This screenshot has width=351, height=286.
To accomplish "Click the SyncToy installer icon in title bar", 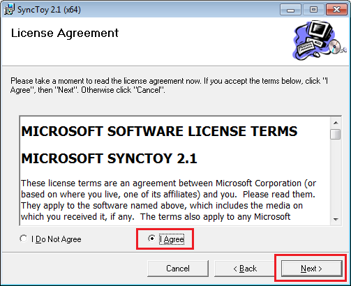I will point(9,10).
